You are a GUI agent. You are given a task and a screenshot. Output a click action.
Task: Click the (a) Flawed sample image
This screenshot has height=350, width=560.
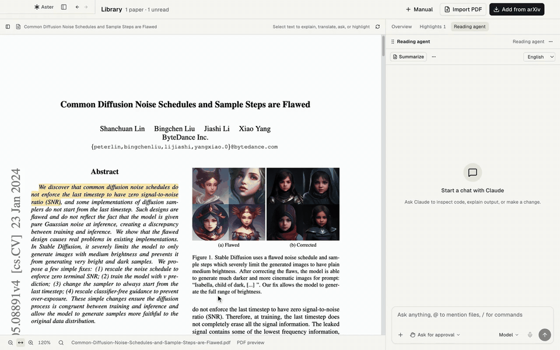(x=229, y=204)
